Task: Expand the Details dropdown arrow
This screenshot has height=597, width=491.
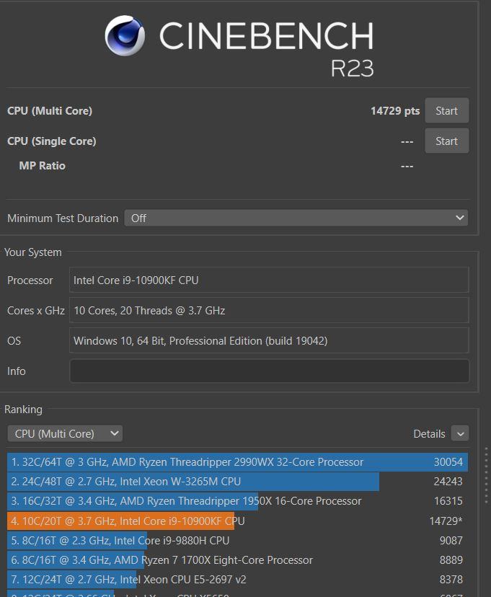Action: (460, 433)
